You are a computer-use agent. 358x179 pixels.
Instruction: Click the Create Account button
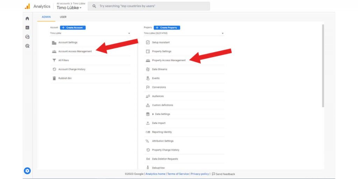coord(73,28)
